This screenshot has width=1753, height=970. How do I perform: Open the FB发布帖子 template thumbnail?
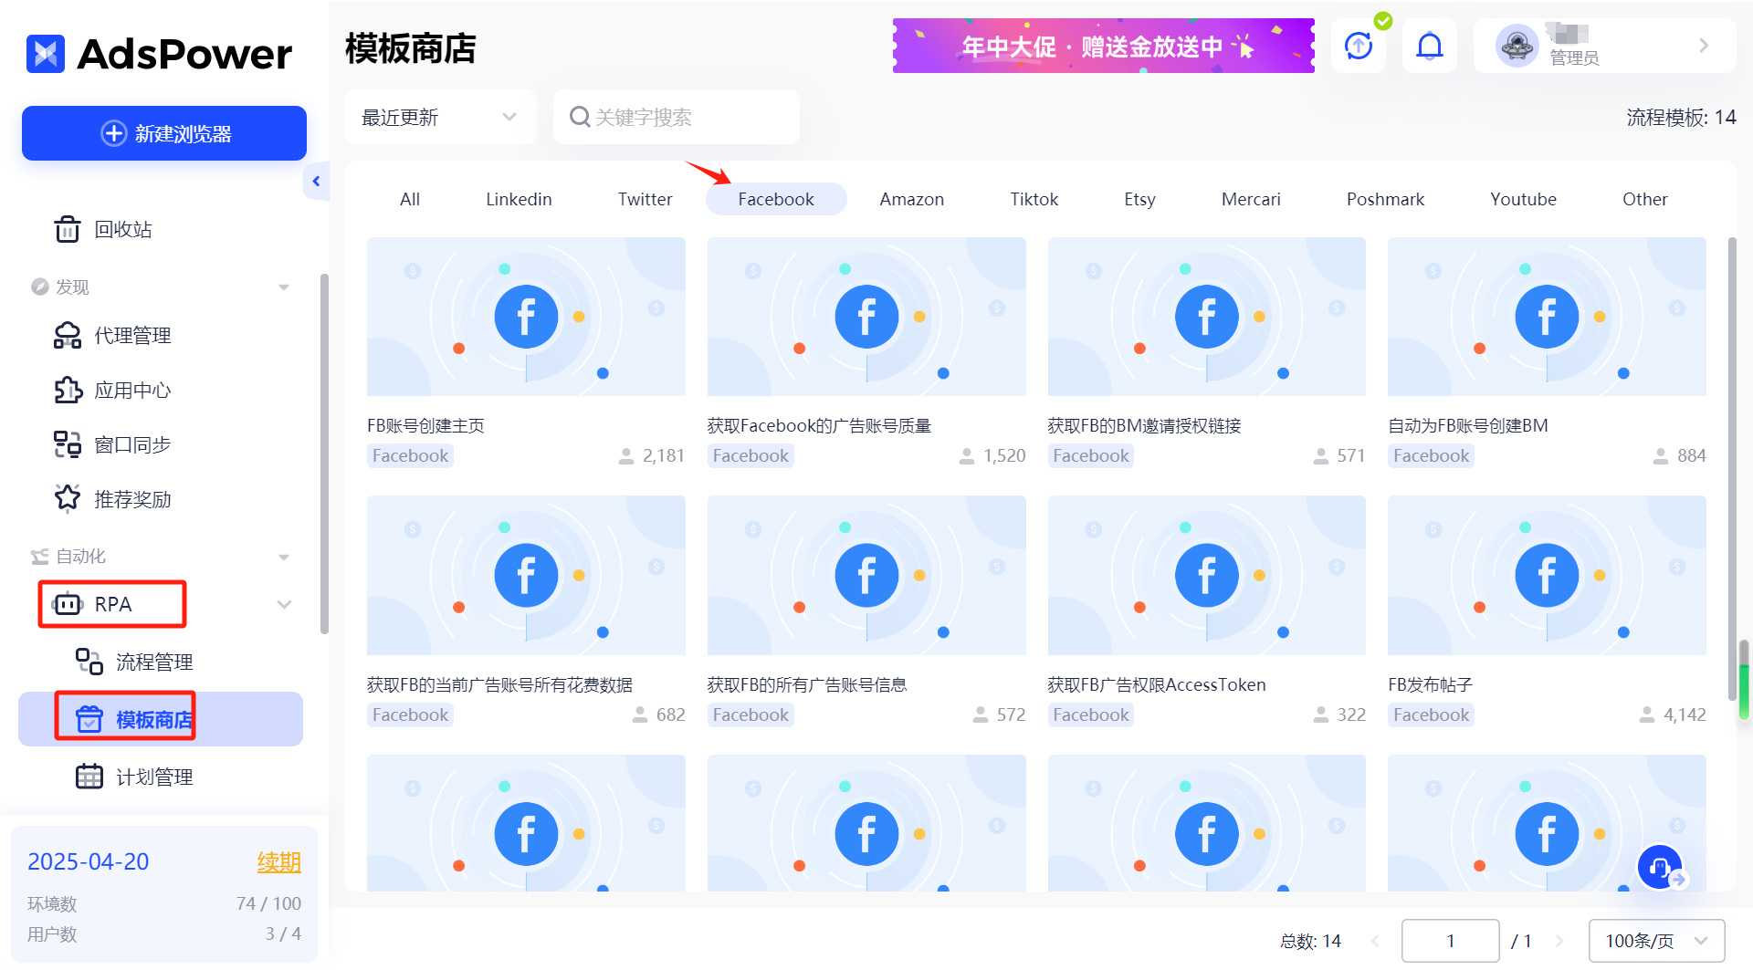(1547, 575)
